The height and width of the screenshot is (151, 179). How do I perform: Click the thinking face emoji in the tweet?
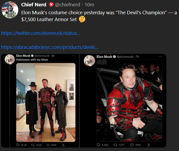[82, 19]
